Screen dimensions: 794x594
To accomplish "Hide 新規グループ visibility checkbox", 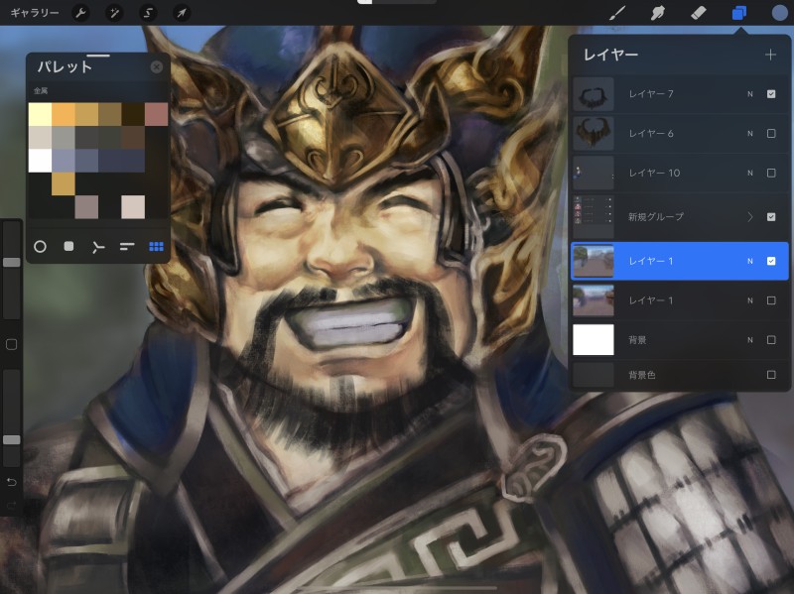I will coord(771,217).
